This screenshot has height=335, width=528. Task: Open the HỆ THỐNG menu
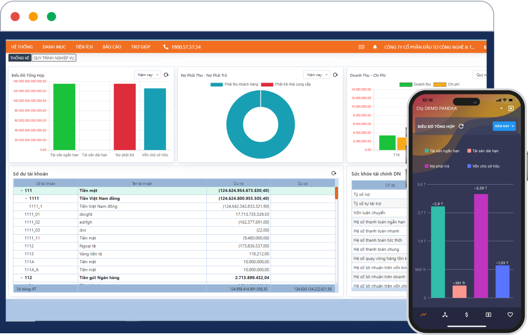tap(22, 47)
